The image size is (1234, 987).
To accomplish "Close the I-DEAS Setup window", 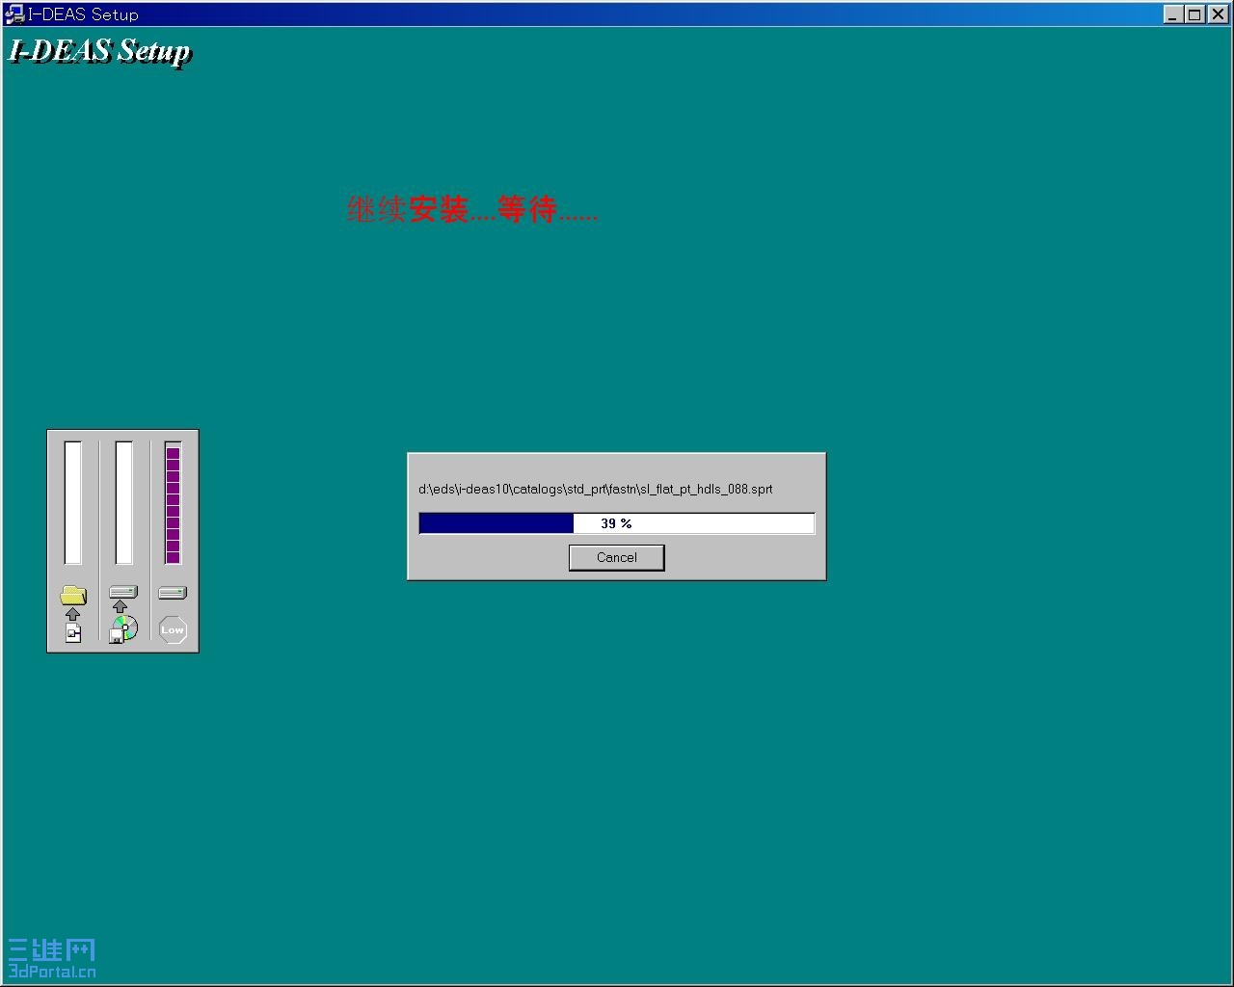I will click(x=1218, y=14).
